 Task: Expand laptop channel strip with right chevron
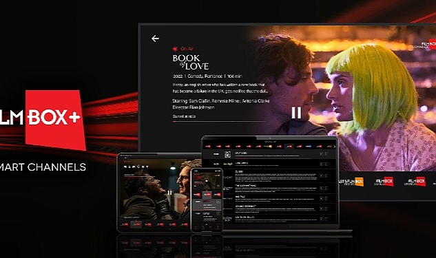335,147
